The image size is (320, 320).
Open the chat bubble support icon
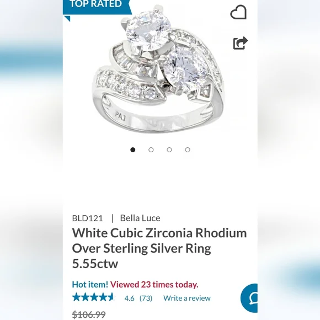[x=249, y=298]
